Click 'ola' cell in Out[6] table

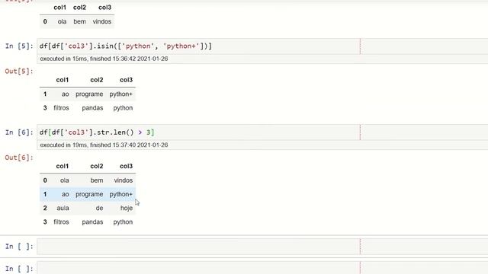coord(64,180)
